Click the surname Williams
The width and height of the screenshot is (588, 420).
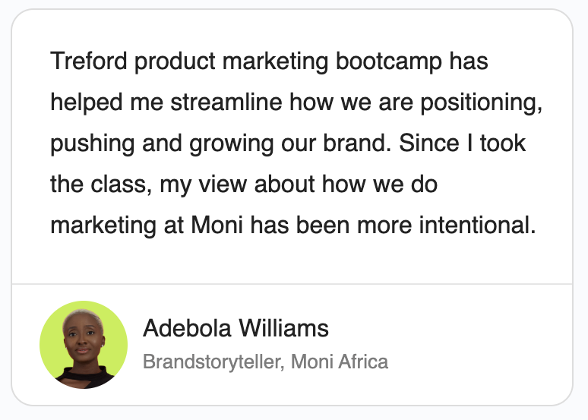tap(284, 329)
